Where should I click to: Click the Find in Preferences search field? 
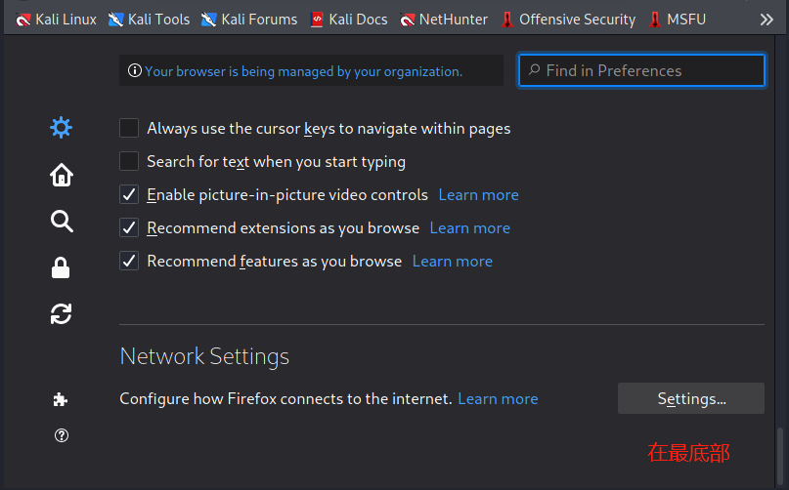(x=641, y=70)
